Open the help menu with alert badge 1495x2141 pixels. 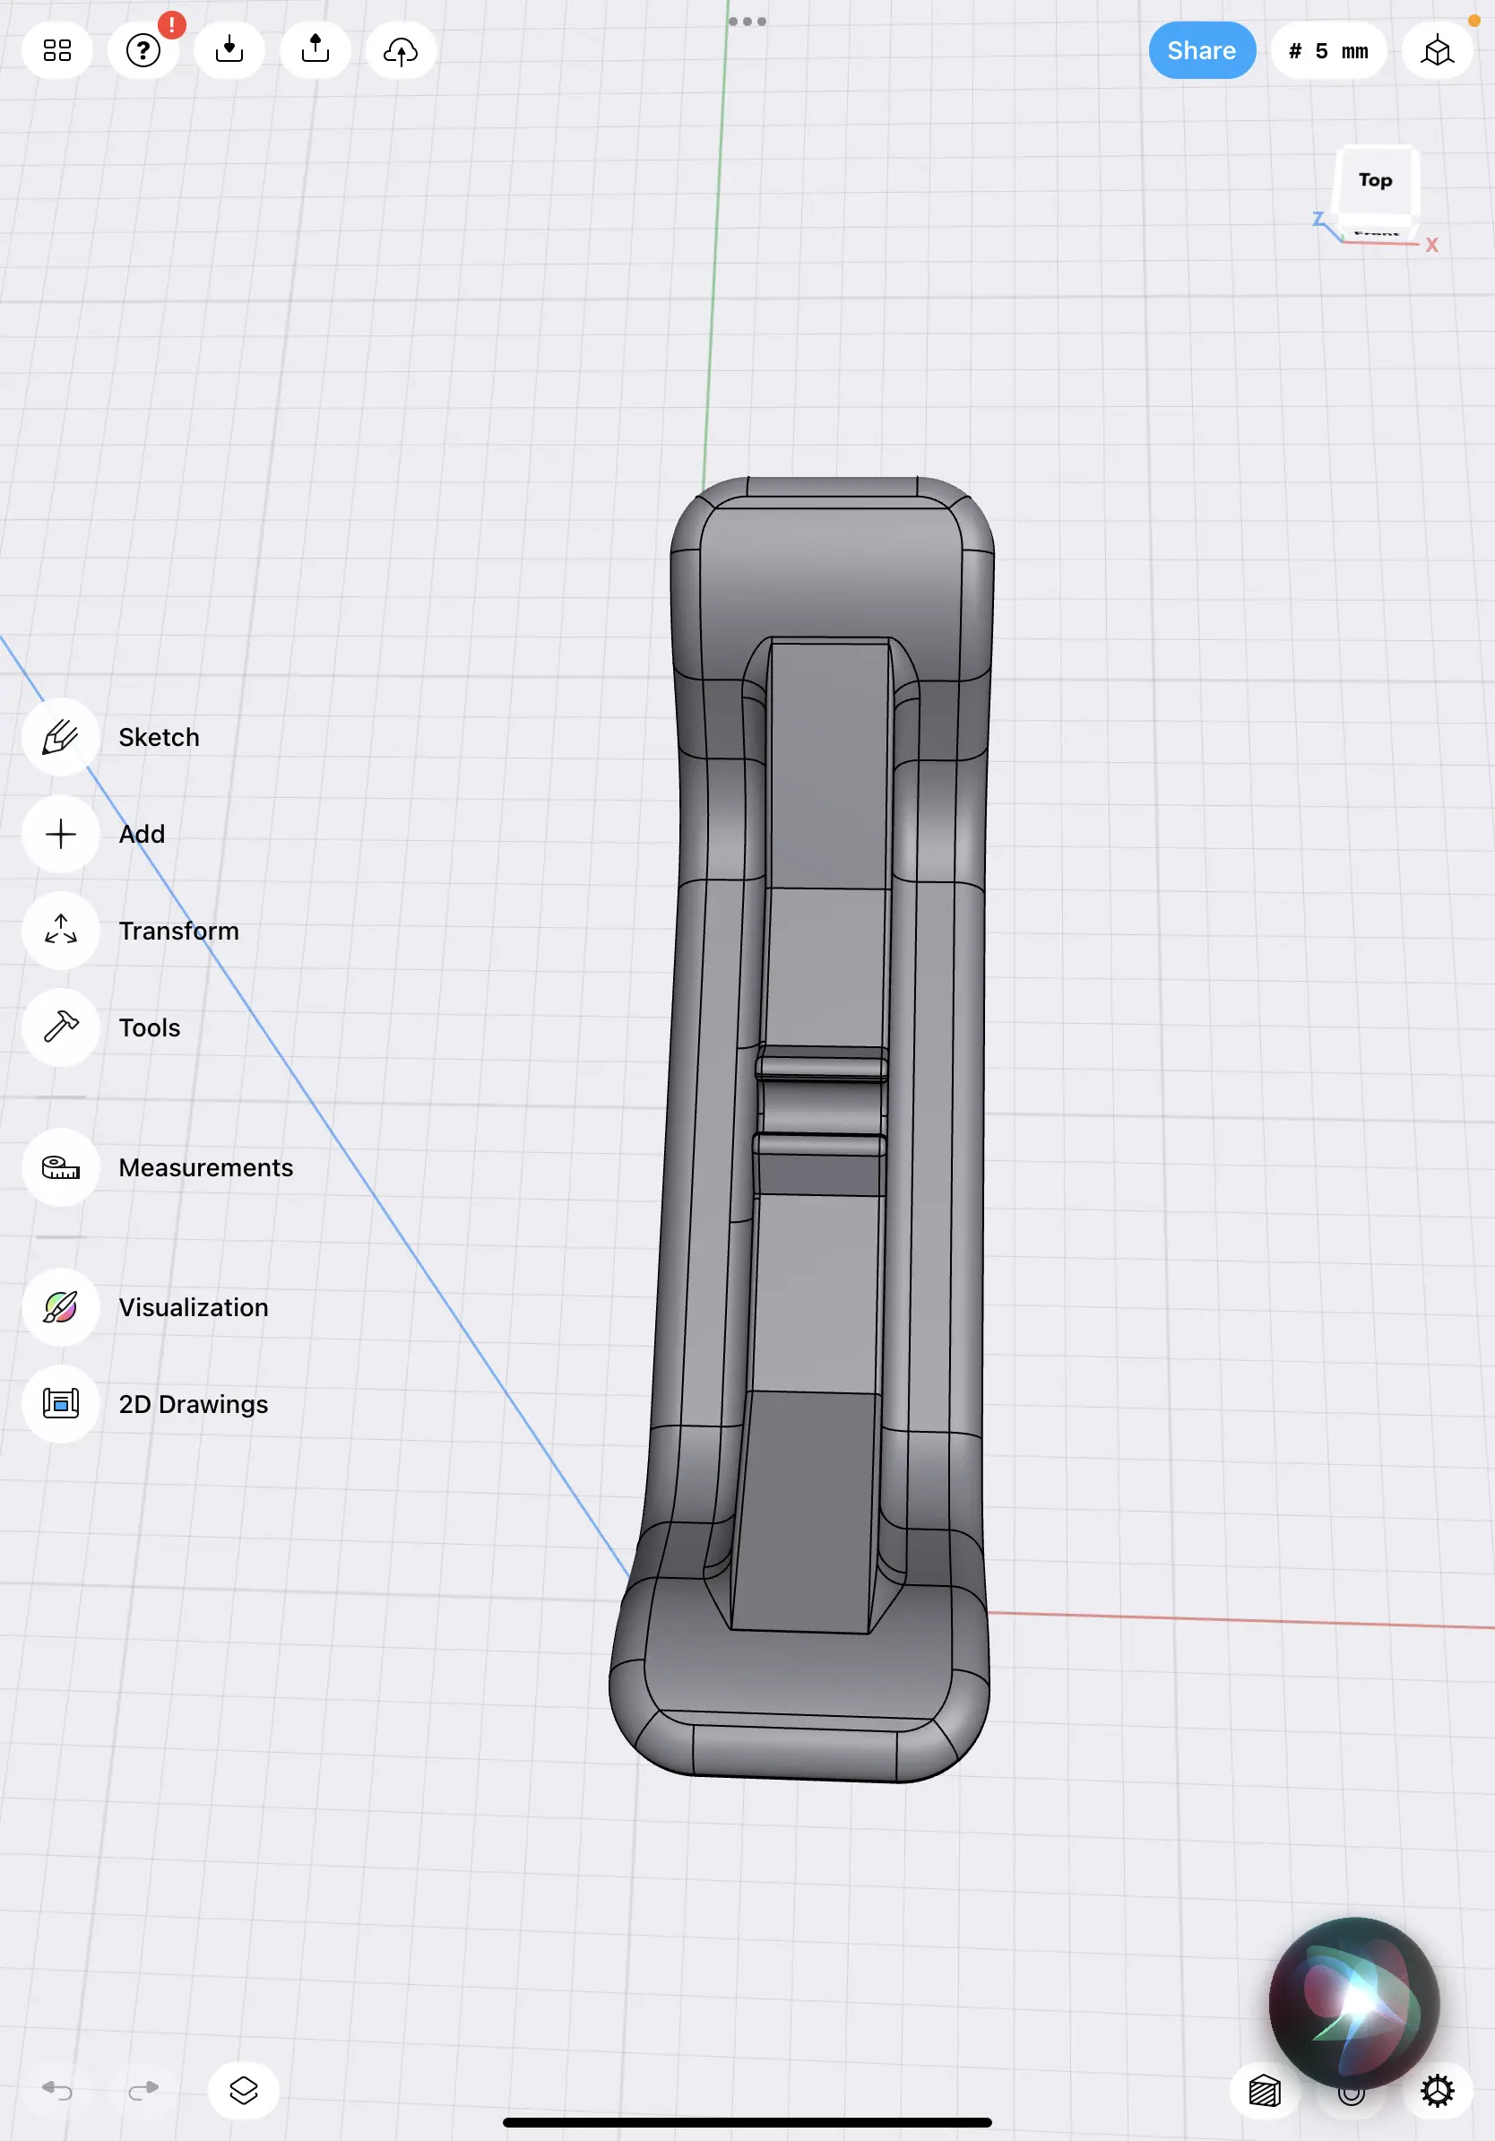point(143,50)
